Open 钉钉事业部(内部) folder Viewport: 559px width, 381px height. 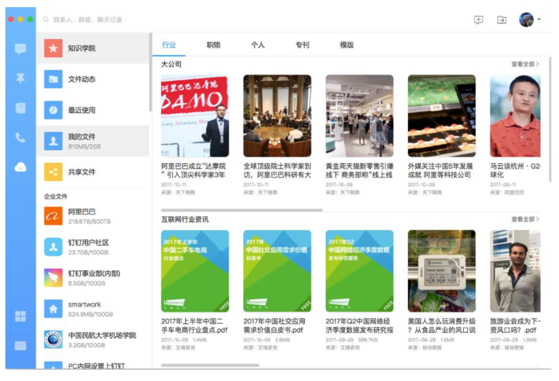pos(93,278)
